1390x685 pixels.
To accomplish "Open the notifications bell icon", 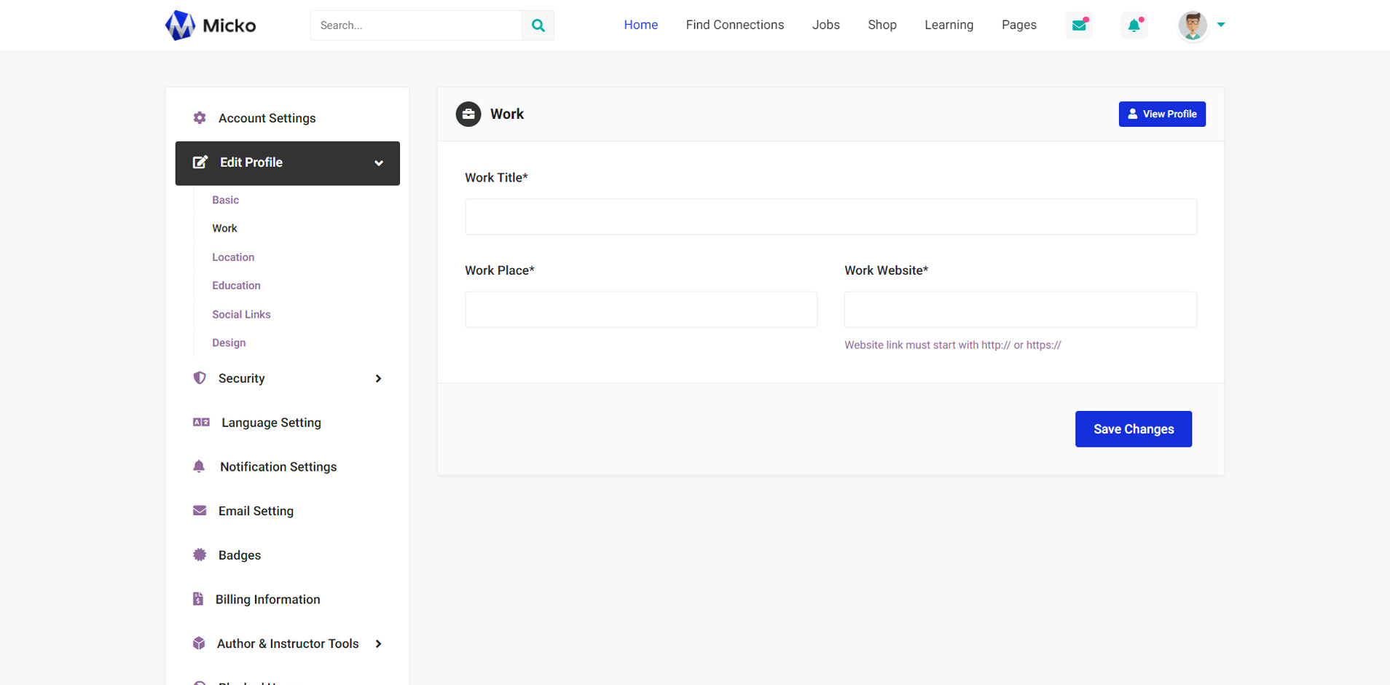I will pos(1134,26).
